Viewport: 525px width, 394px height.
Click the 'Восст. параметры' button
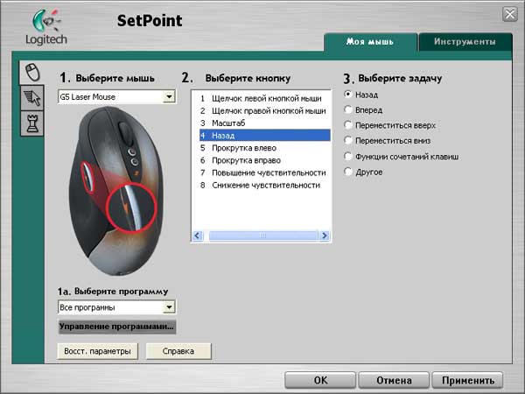97,351
